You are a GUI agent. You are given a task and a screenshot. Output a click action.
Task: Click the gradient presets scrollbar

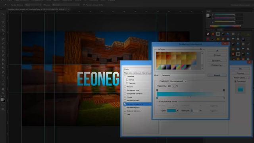(202, 61)
